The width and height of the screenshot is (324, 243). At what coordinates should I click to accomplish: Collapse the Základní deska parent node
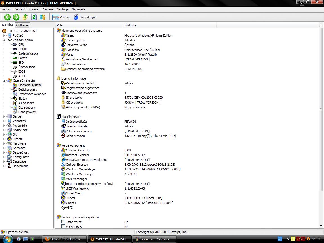[x=4, y=40]
